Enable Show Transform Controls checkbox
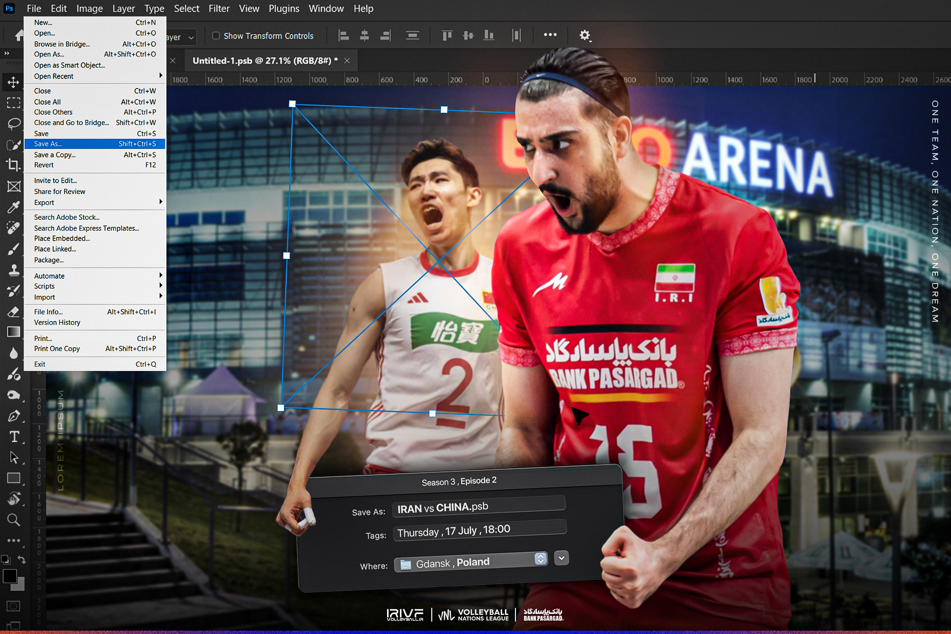The height and width of the screenshot is (634, 951). tap(216, 36)
